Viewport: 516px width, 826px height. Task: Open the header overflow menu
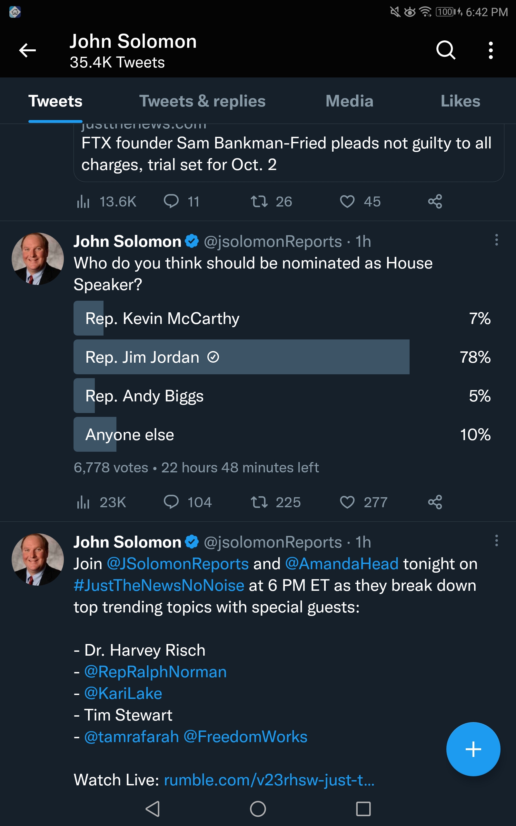coord(491,51)
